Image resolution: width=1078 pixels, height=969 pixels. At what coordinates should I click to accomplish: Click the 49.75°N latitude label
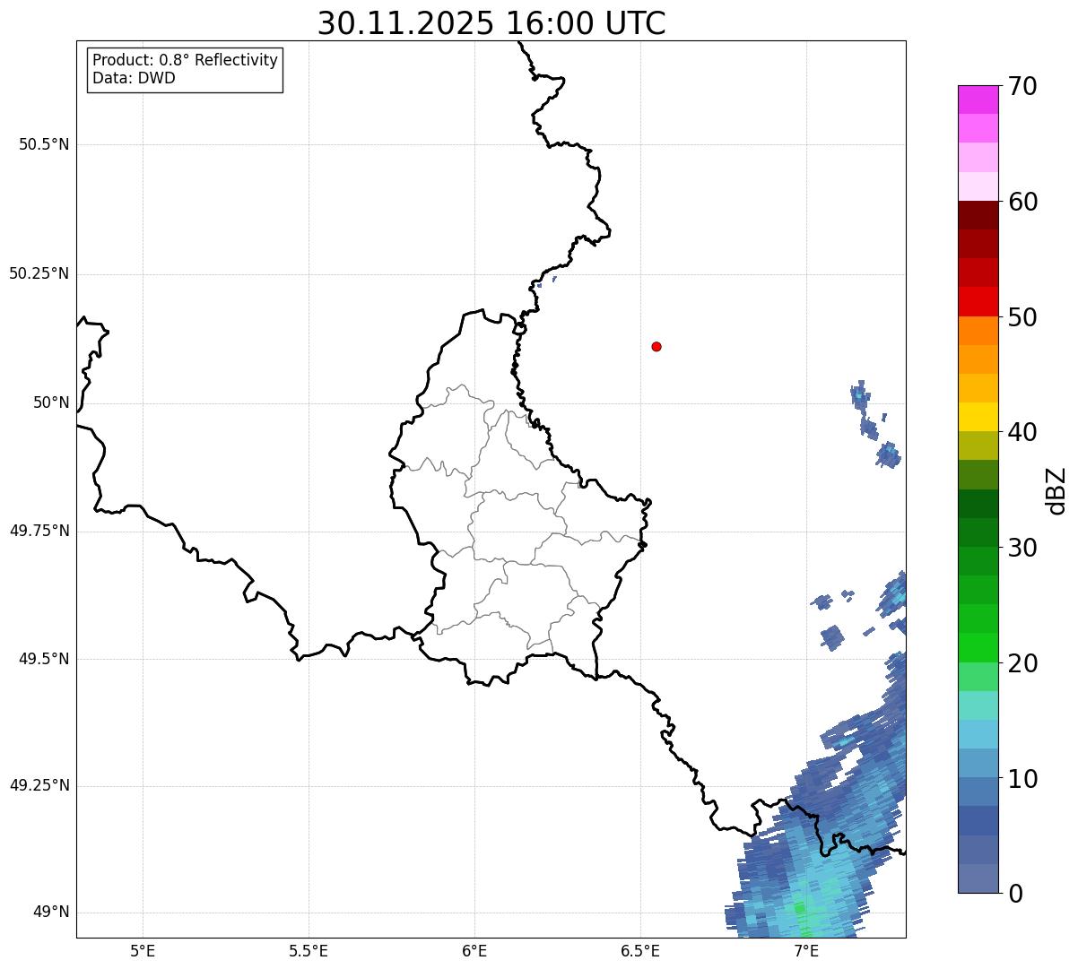(x=39, y=531)
